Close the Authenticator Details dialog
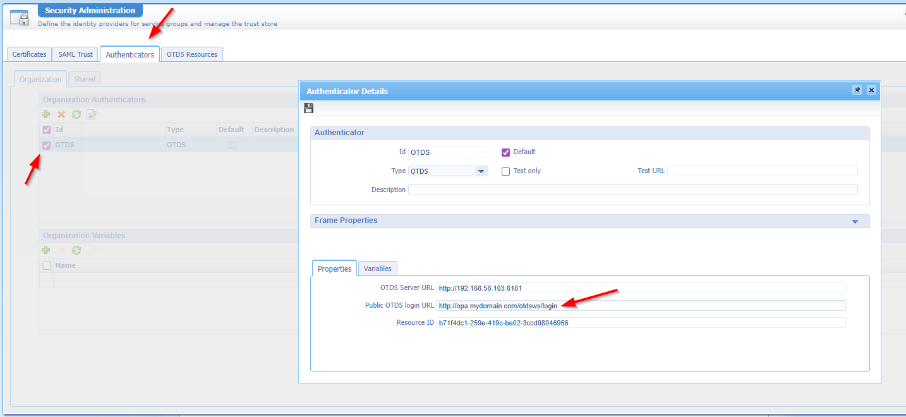The height and width of the screenshot is (417, 906). click(871, 90)
